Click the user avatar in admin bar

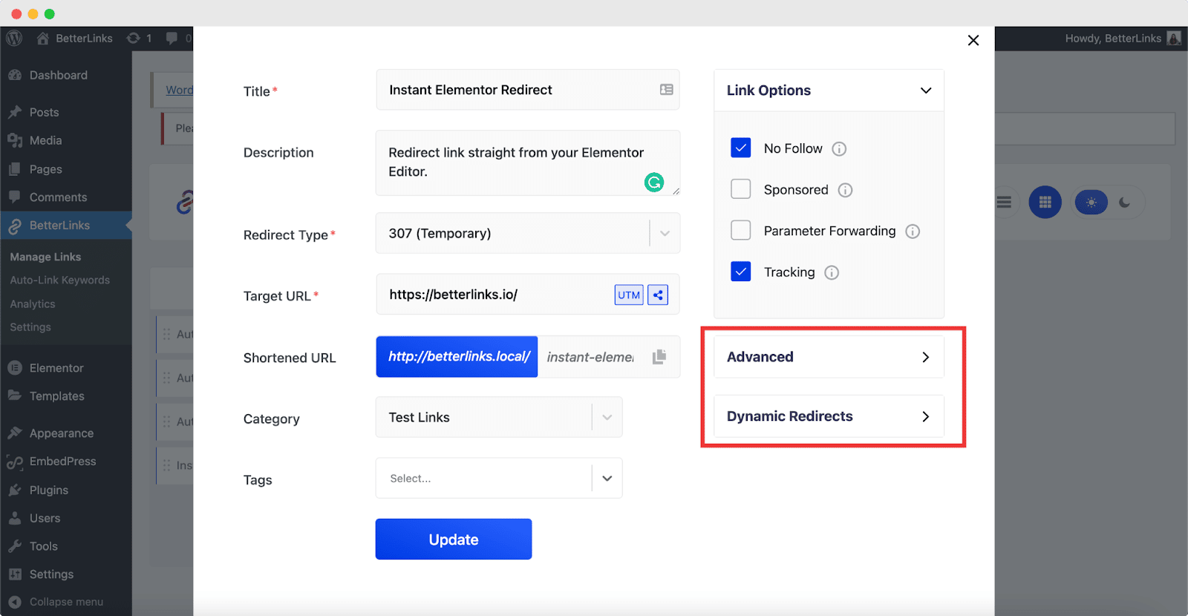pyautogui.click(x=1174, y=38)
